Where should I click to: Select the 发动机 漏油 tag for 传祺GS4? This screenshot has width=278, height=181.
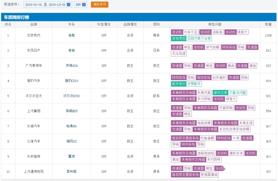coord(225,66)
